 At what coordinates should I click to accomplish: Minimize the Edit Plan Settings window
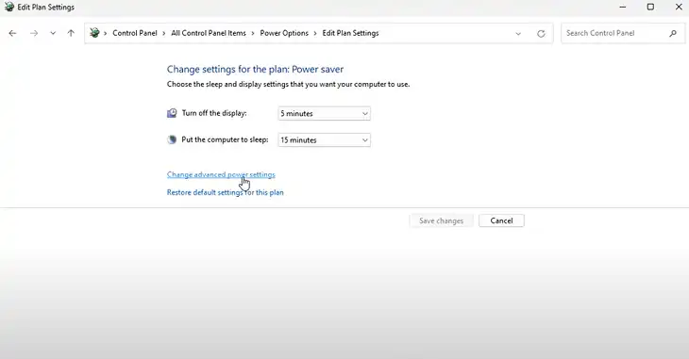coord(623,7)
